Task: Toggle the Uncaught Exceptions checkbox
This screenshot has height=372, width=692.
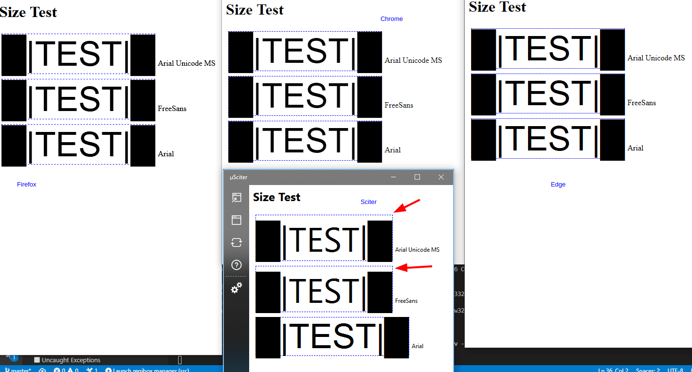Action: click(36, 360)
